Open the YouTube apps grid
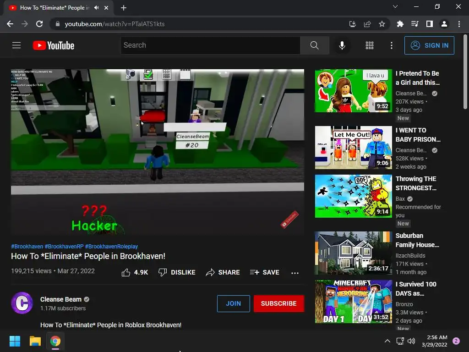 [370, 45]
